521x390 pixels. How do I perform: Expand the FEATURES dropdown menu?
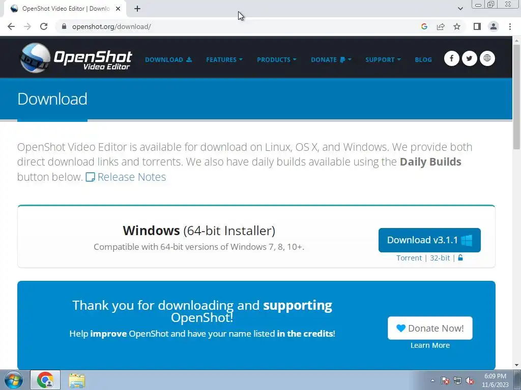(x=224, y=60)
